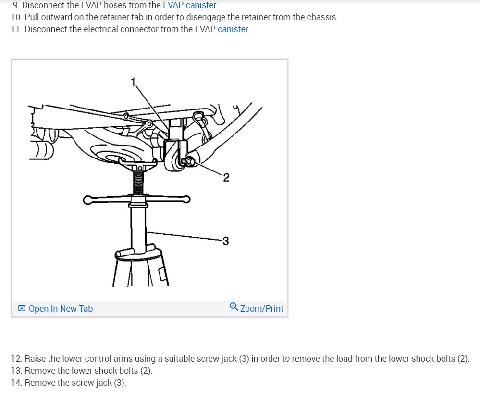This screenshot has width=480, height=401.
Task: Follow the canister link in step 11
Action: (233, 29)
